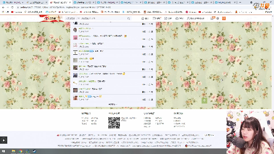
Task: Click the stream overlay play button
Action: click(x=4, y=140)
